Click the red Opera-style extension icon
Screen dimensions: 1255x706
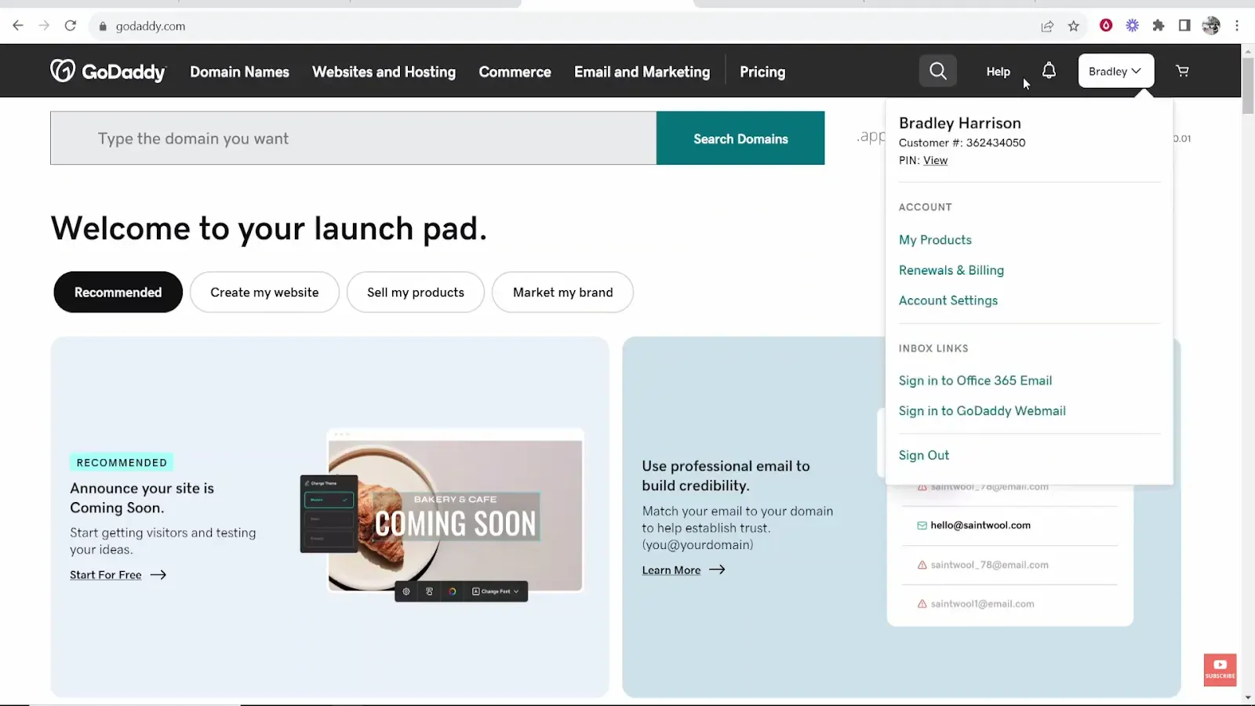click(1106, 26)
